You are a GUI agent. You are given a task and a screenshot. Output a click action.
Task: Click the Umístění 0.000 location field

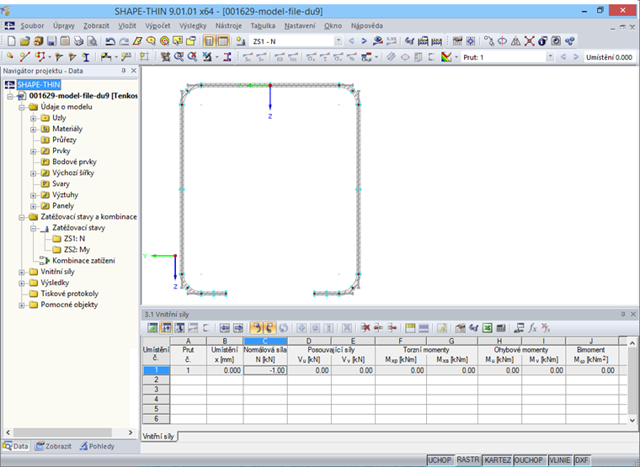click(x=609, y=57)
